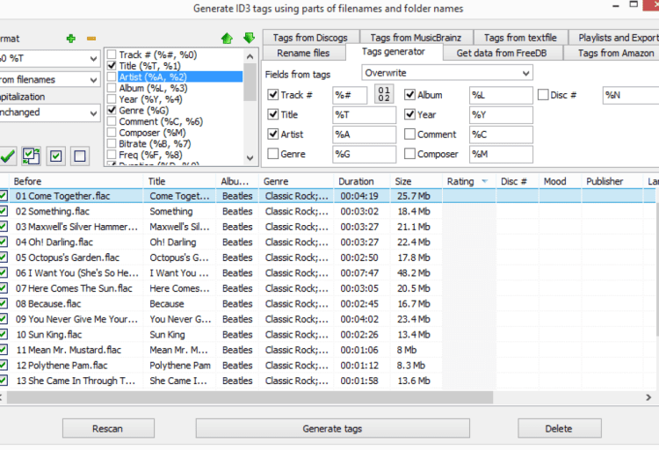Screen dimensions: 659x450
Task: Add a format with the green plus icon
Action: click(x=71, y=39)
